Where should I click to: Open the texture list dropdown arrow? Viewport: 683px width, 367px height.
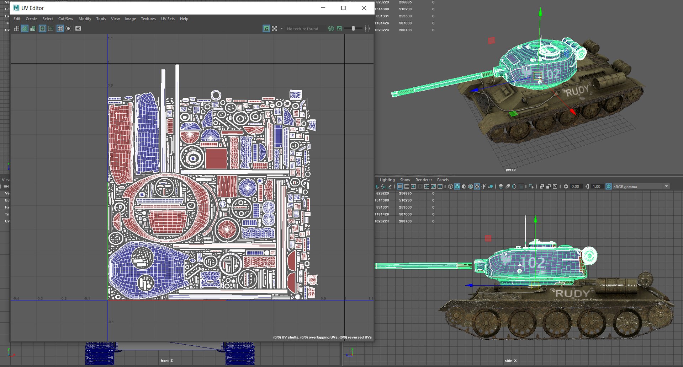[x=282, y=28]
